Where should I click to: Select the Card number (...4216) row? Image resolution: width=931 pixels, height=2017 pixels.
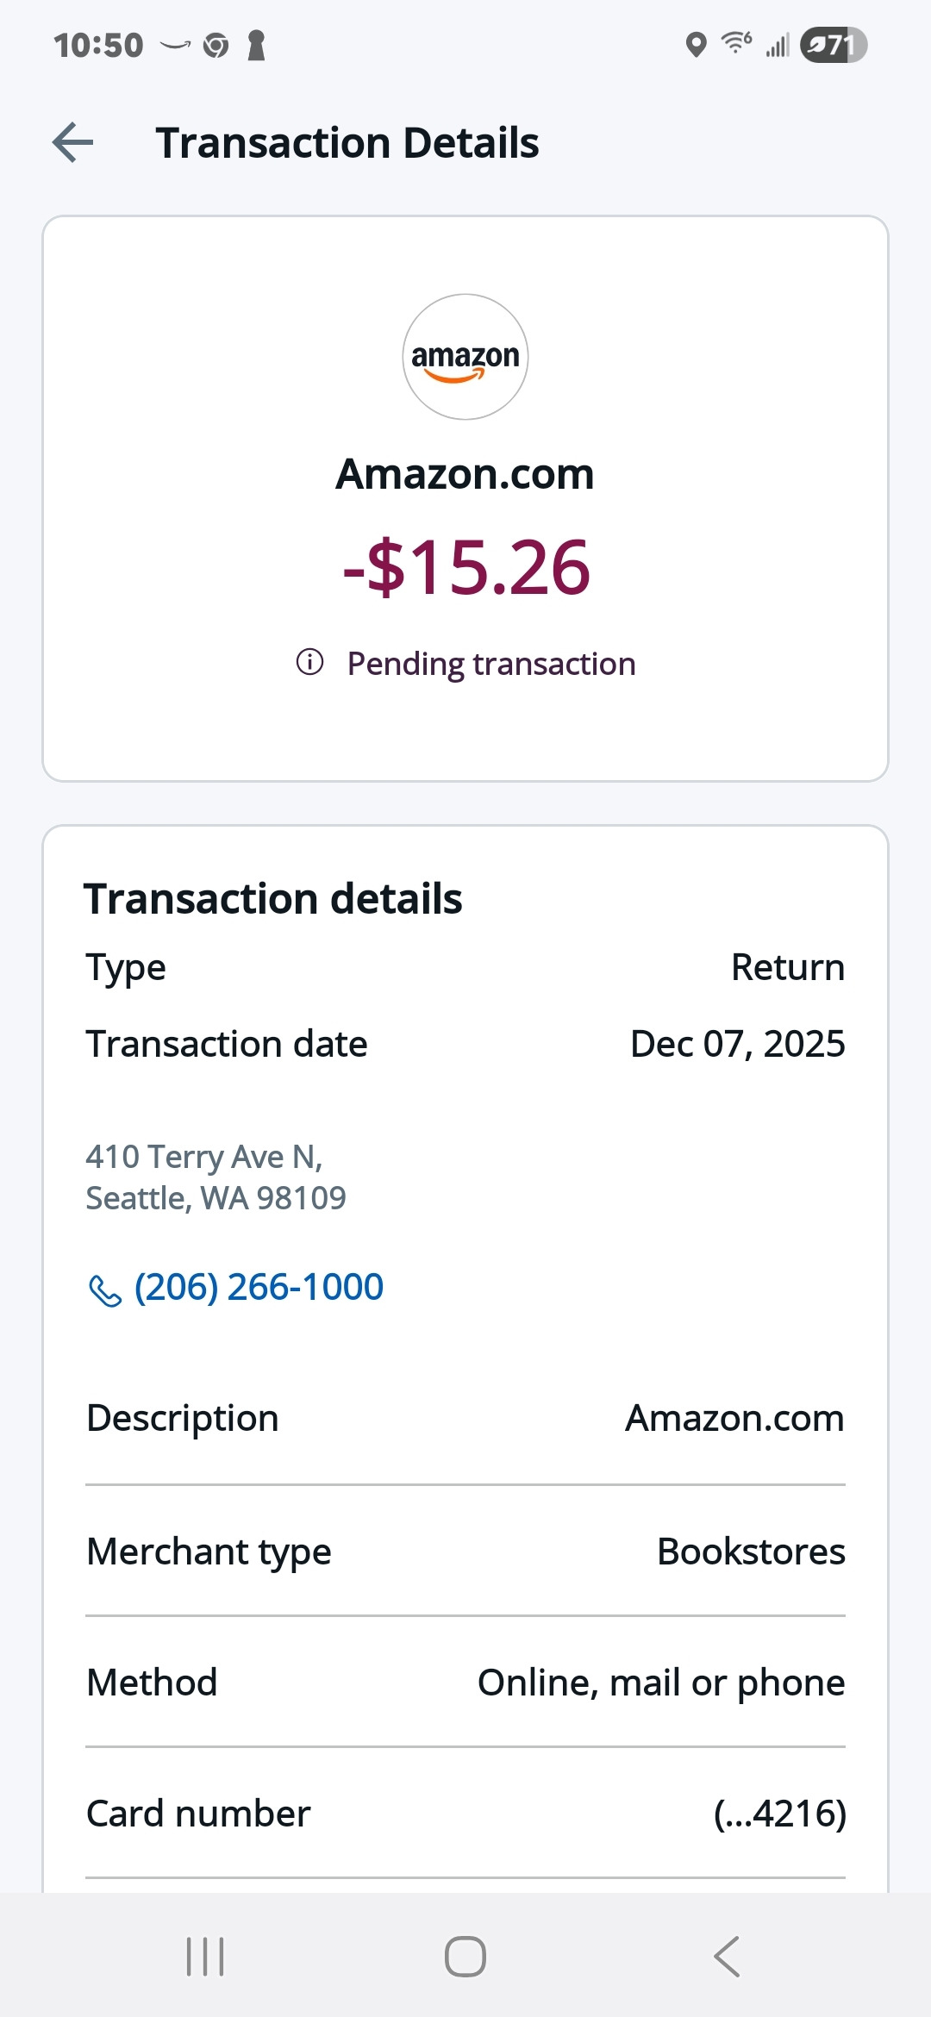[465, 1814]
